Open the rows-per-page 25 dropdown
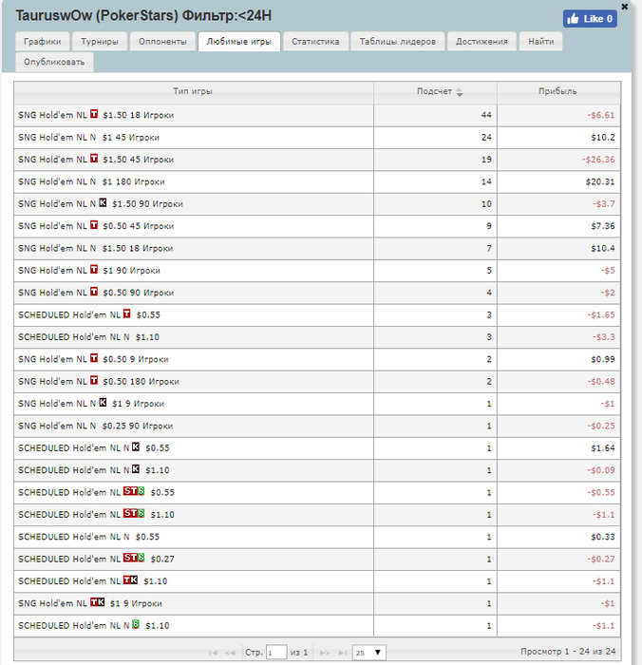Screen dimensions: 642x665 [368, 653]
